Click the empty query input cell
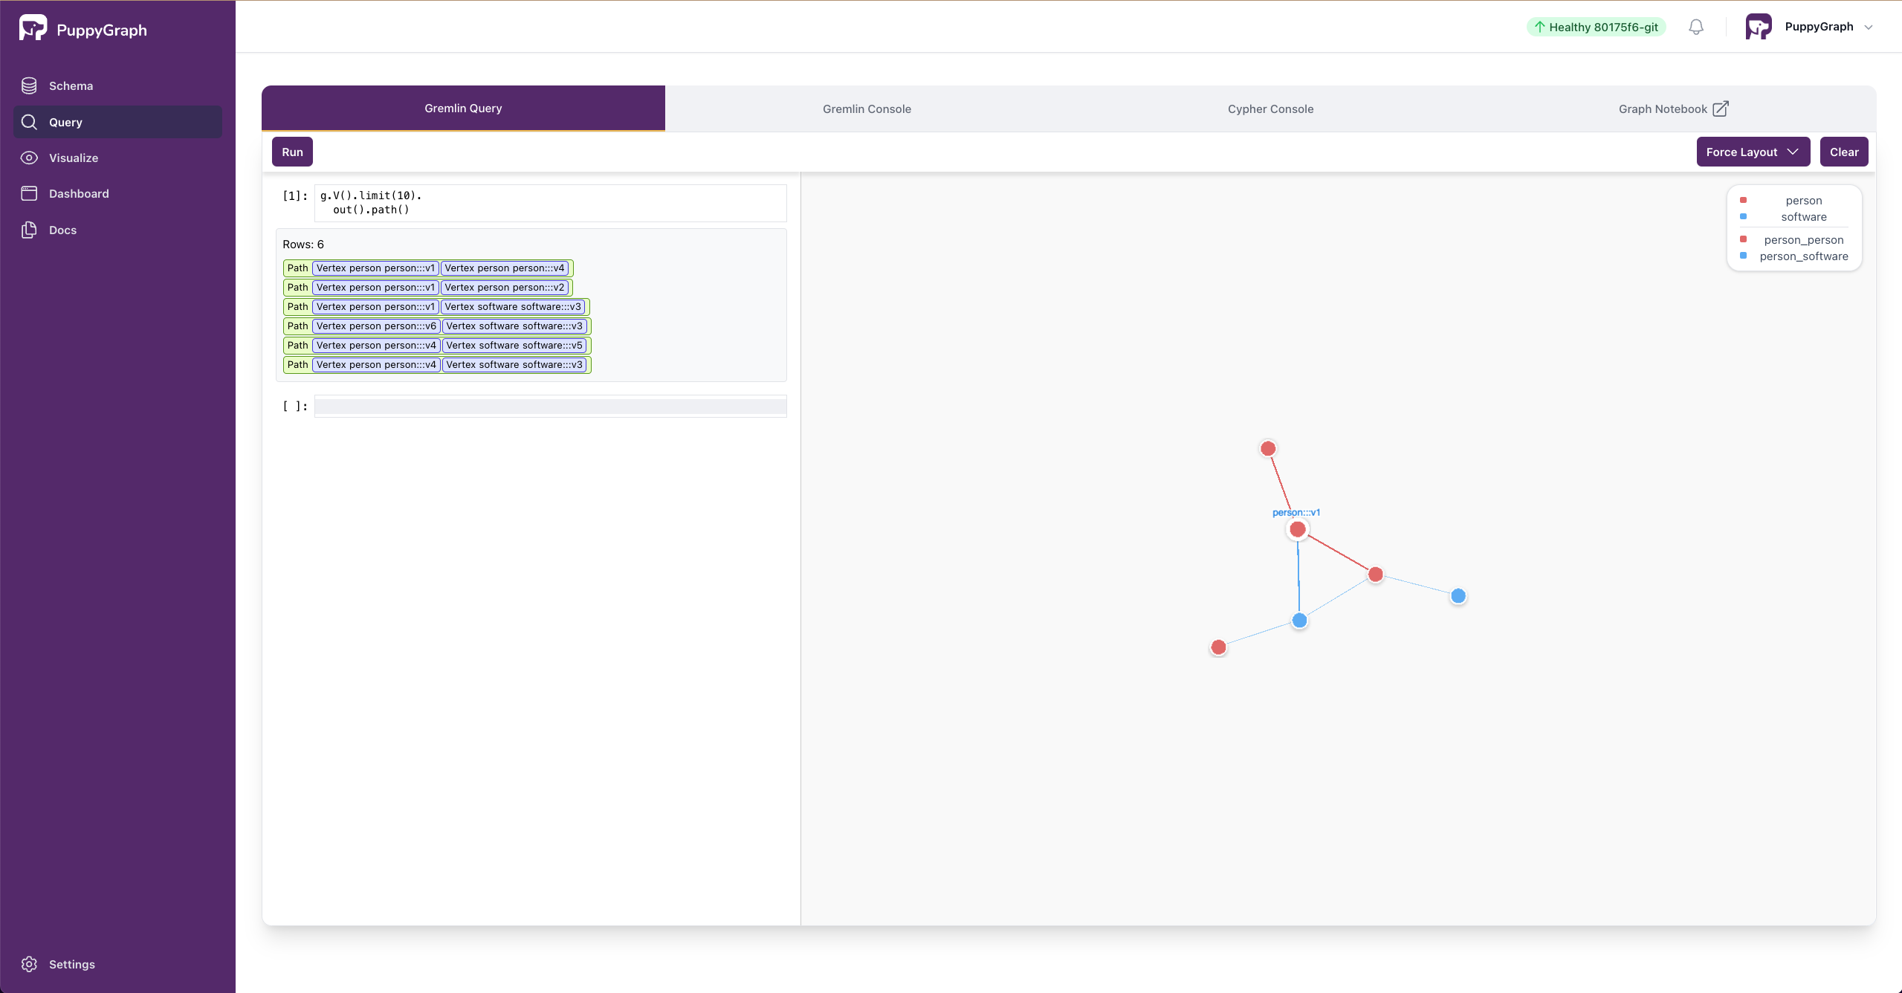 point(549,407)
